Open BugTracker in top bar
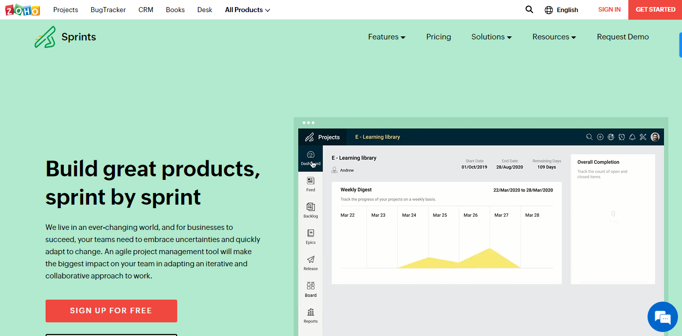This screenshot has height=336, width=682. point(108,10)
